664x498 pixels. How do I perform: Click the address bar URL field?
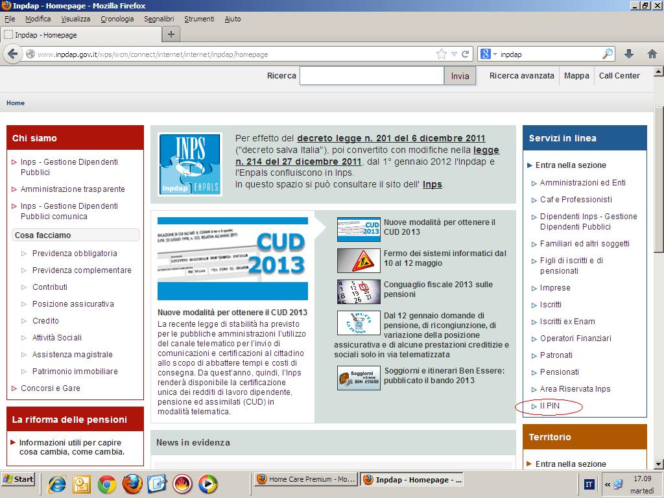[x=235, y=54]
